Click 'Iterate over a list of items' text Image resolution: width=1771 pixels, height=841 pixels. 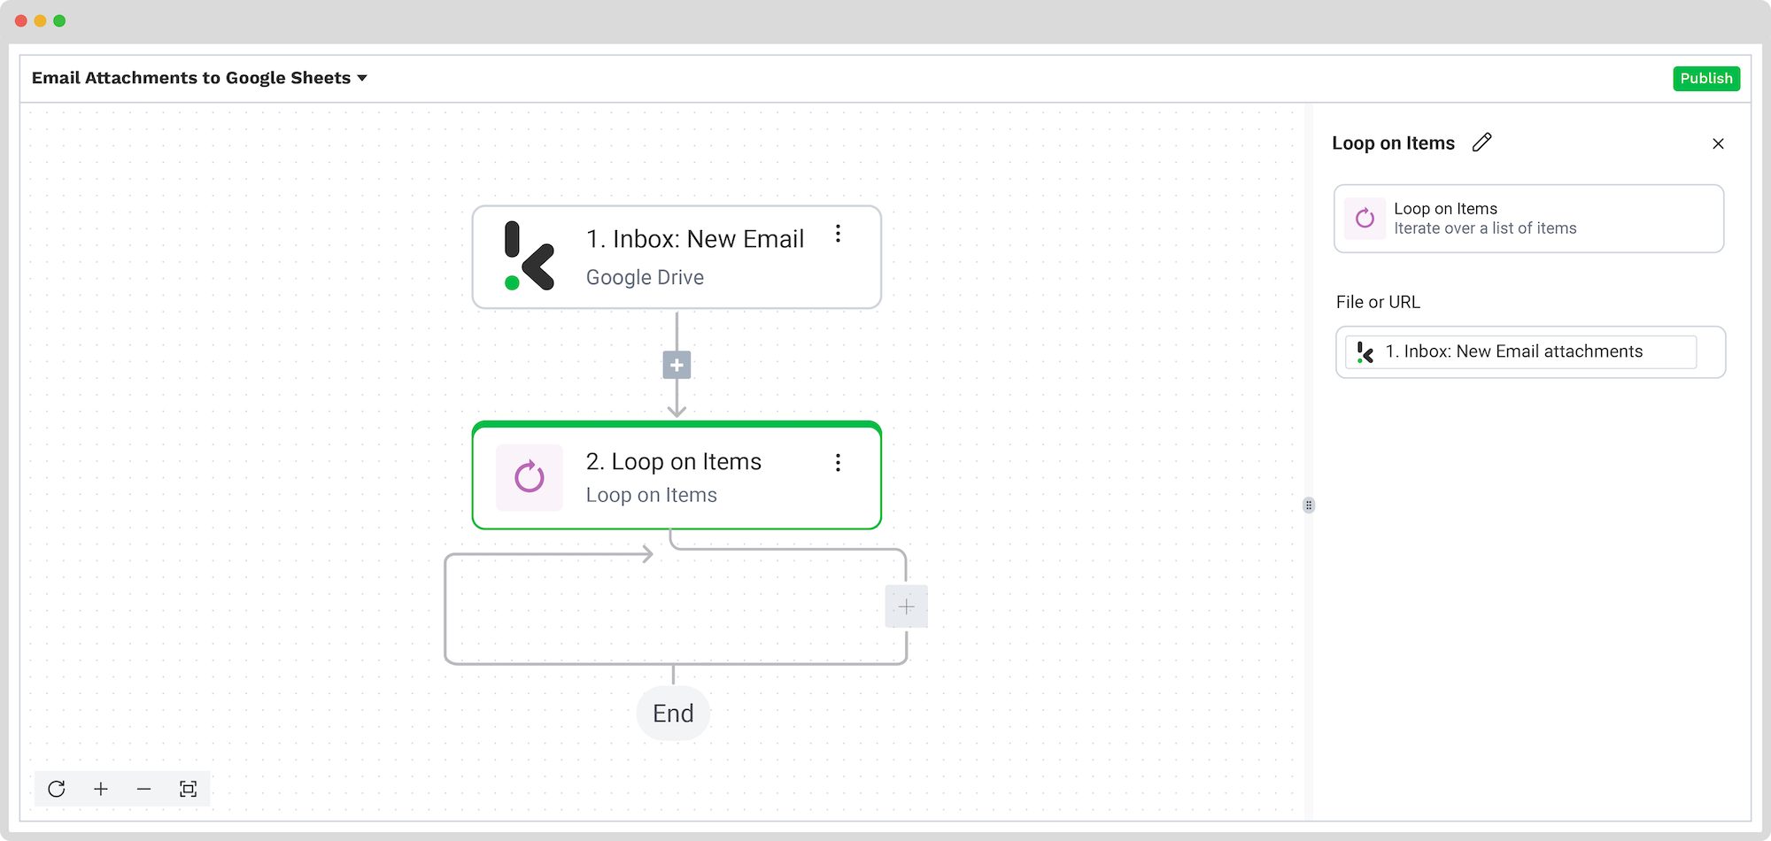point(1485,228)
